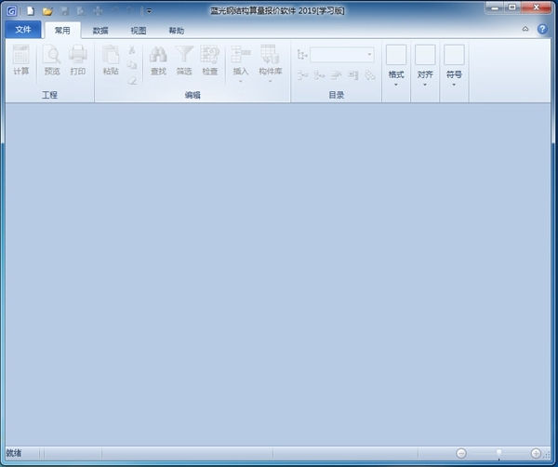Screen dimensions: 558x467
Task: Click the 筛选 (Filter) funnel icon
Action: coord(184,60)
